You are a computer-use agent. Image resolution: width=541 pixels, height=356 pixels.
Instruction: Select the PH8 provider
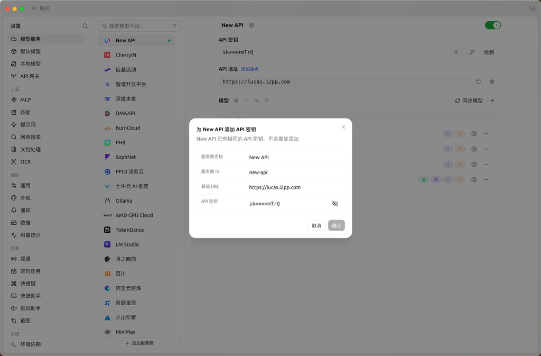tap(136, 142)
